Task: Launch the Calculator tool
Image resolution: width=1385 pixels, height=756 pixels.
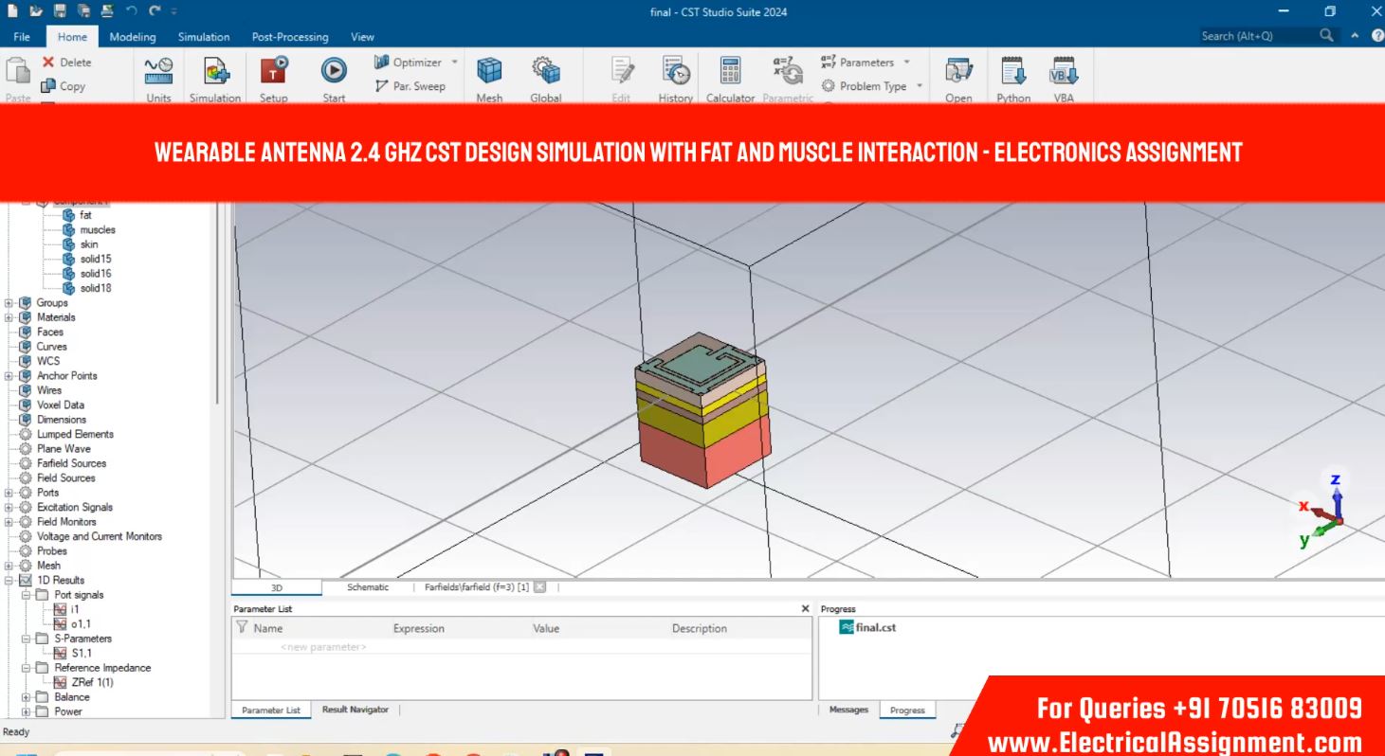Action: point(730,71)
